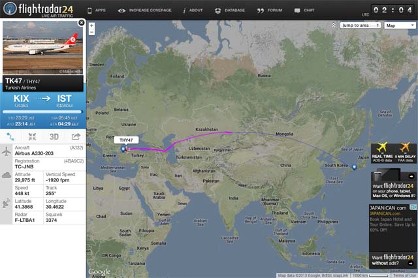Zoom out on the map
Viewport: 418px width, 278px height.
(91, 32)
